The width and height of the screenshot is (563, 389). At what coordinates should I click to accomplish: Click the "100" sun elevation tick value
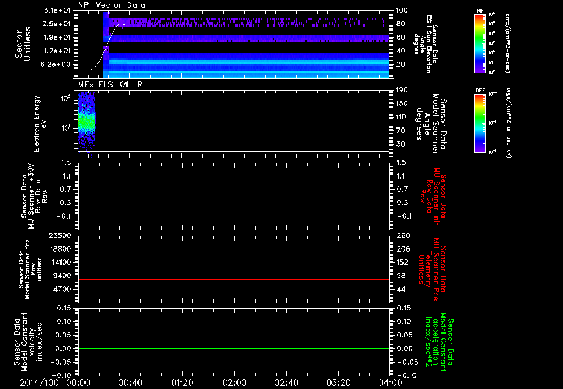point(402,10)
